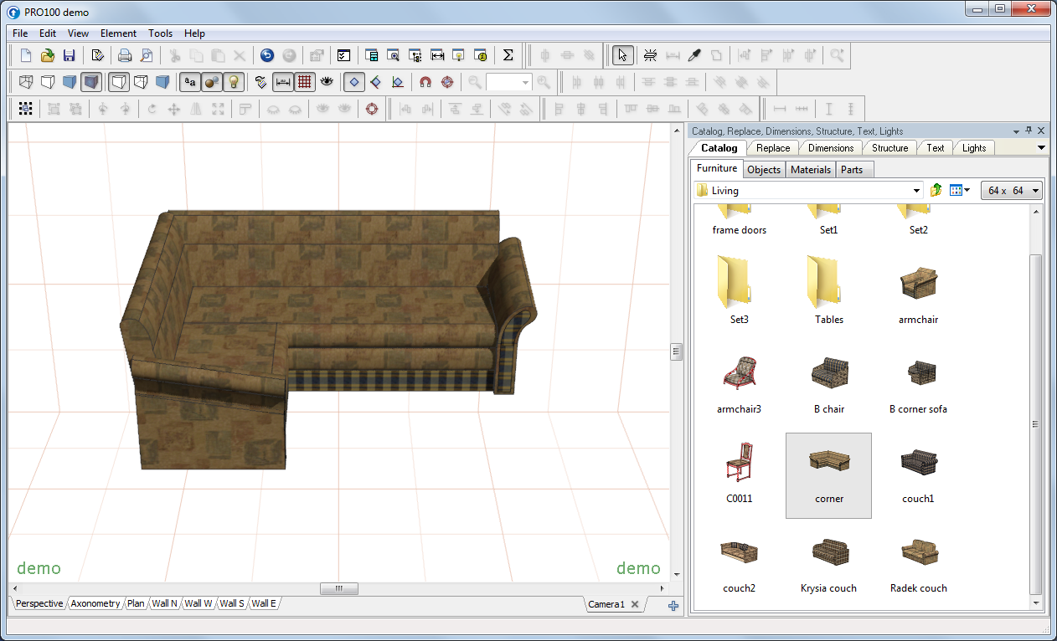Toggle the light bulb lighting button
This screenshot has width=1057, height=641.
coord(234,82)
